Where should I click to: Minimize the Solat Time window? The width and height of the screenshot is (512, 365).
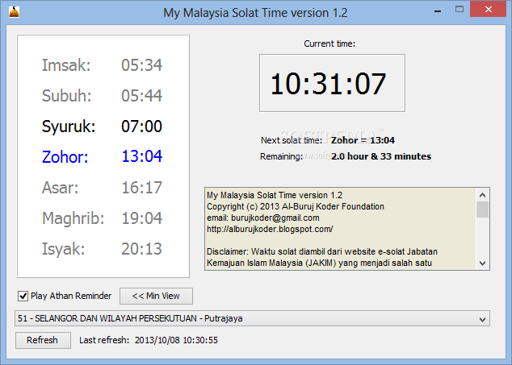point(438,11)
